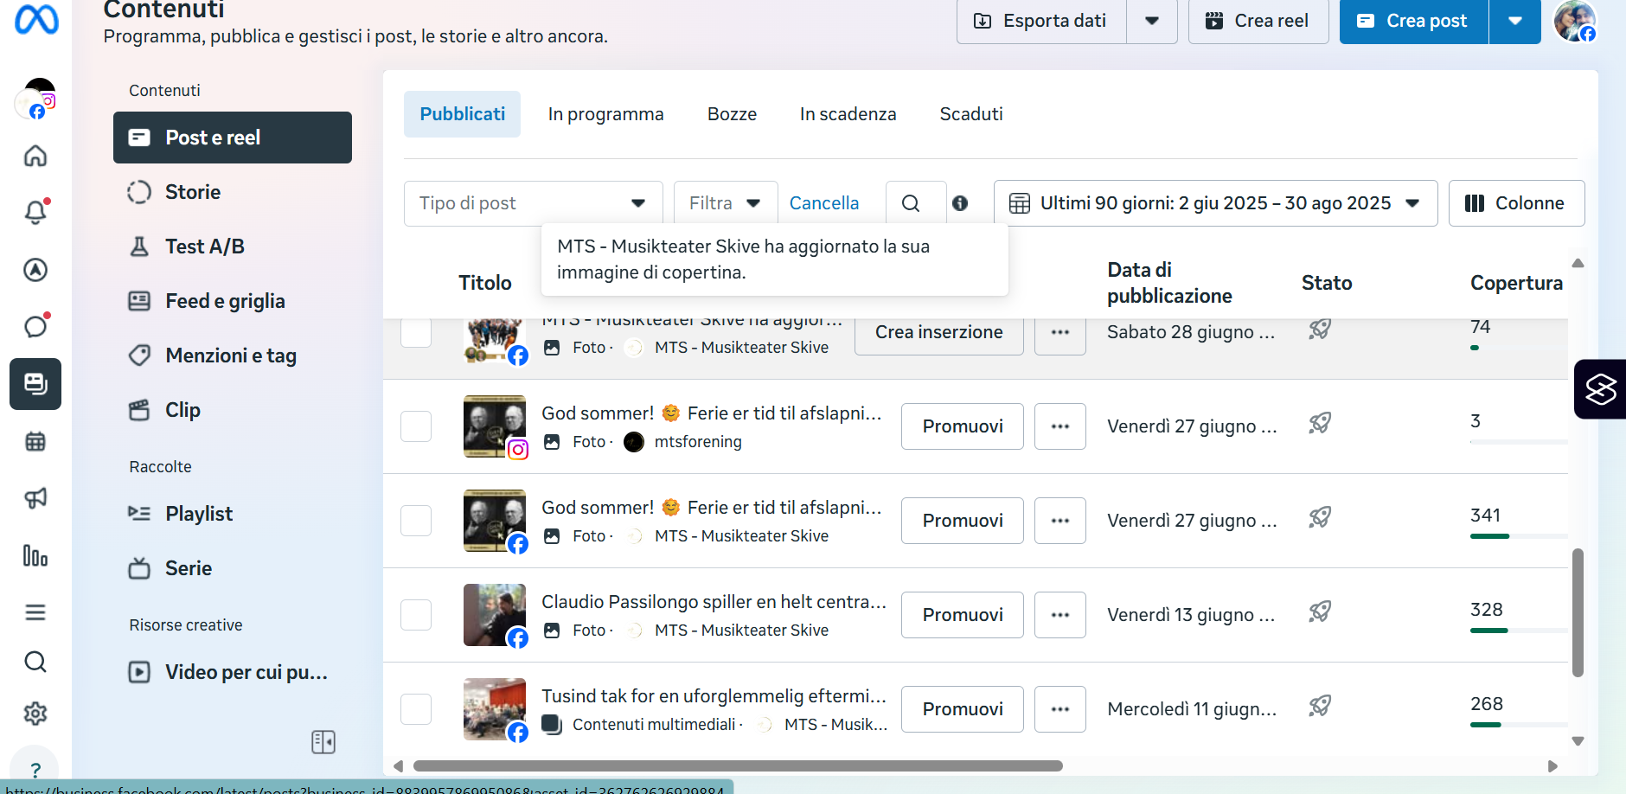Viewport: 1626px width, 794px height.
Task: Click the Cancella link
Action: tap(824, 203)
